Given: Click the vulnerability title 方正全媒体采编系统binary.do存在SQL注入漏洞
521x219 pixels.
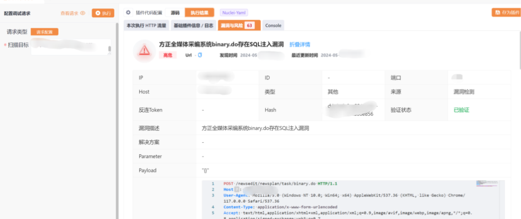Looking at the screenshot, I should click(x=221, y=45).
